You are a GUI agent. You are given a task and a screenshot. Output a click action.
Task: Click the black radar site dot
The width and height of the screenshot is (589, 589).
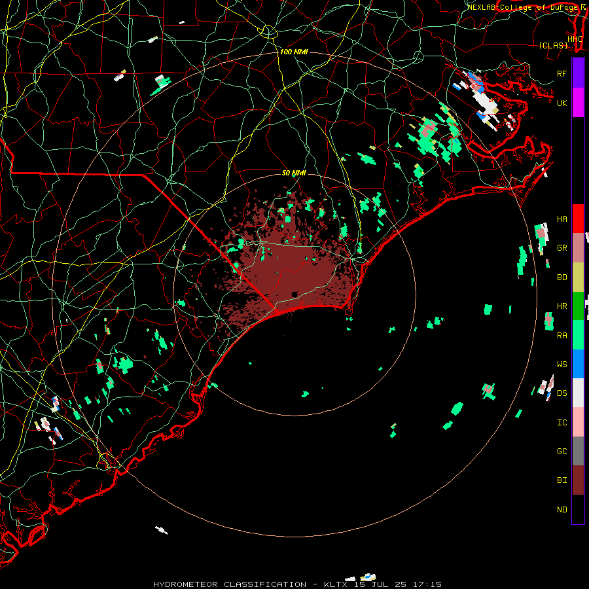(294, 294)
